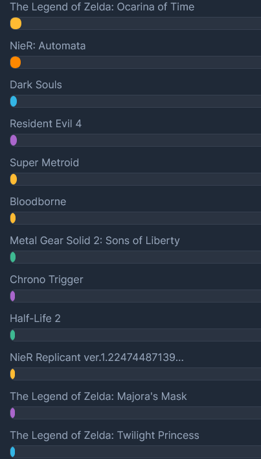This screenshot has width=261, height=459.
Task: Select The Legend of Zelda: Majora's Mask title
Action: click(x=98, y=397)
